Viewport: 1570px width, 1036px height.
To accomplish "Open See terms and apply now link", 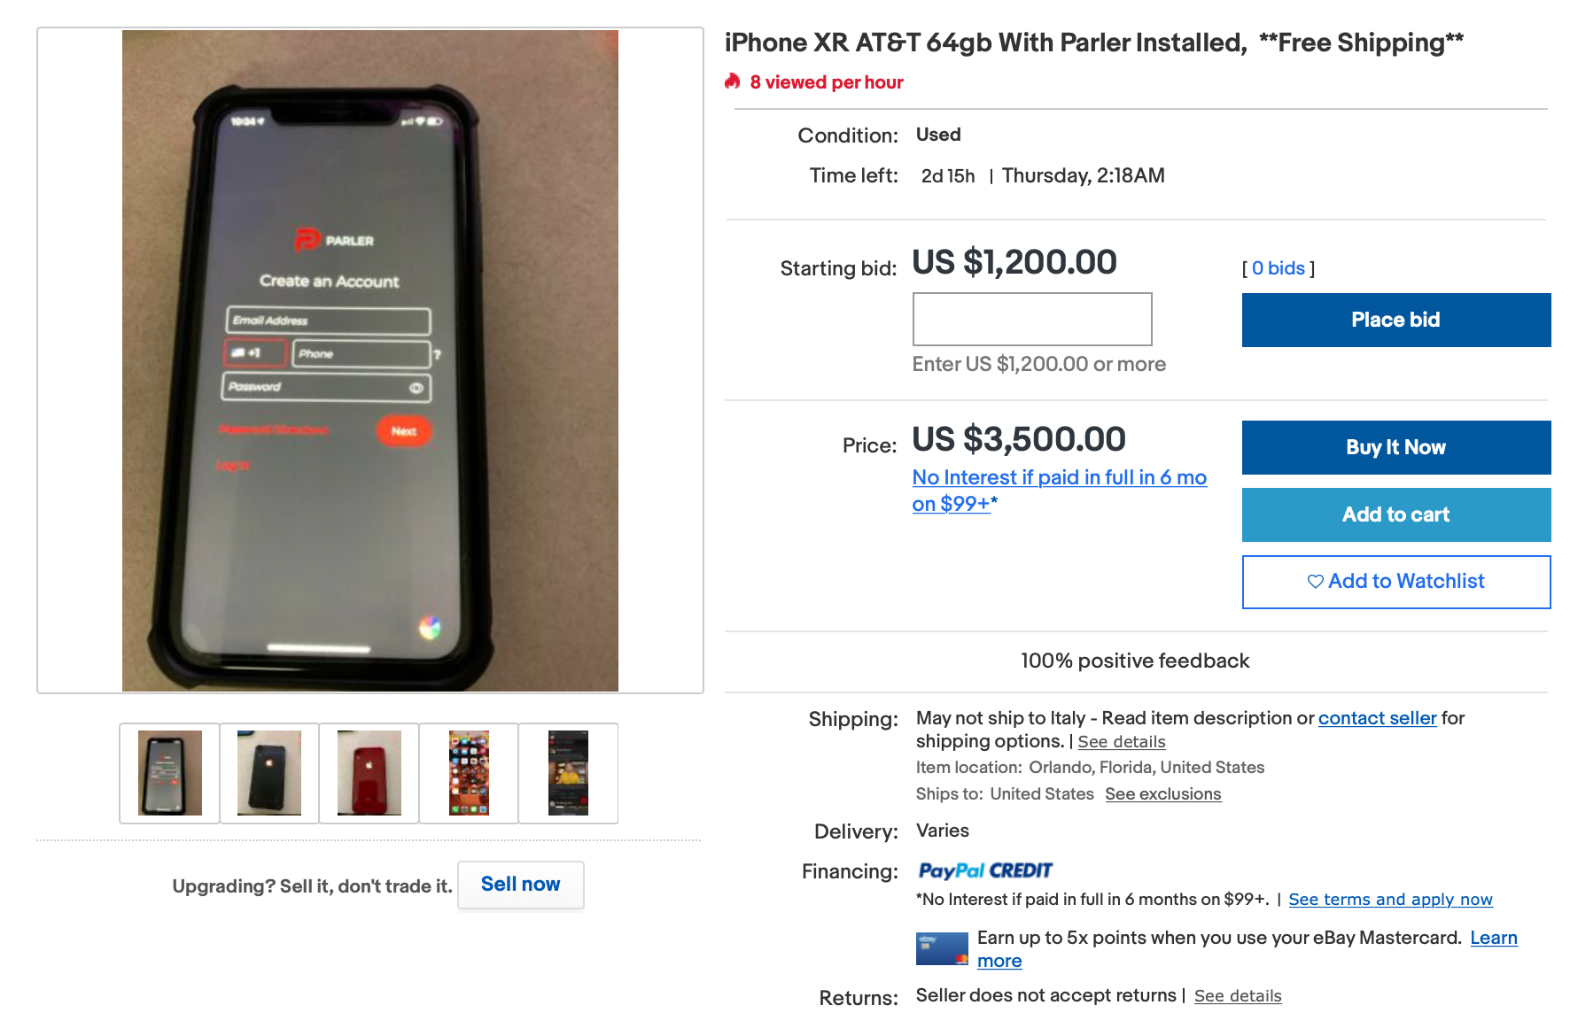I will point(1390,900).
